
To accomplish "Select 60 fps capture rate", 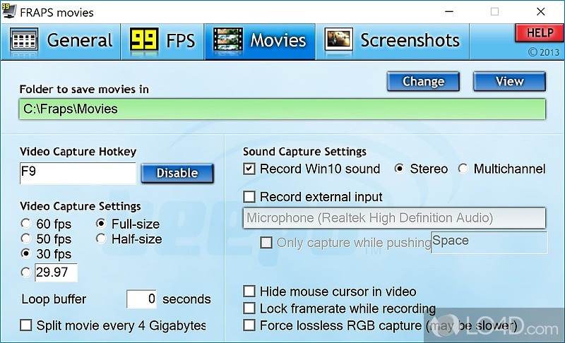I will 46,224.
